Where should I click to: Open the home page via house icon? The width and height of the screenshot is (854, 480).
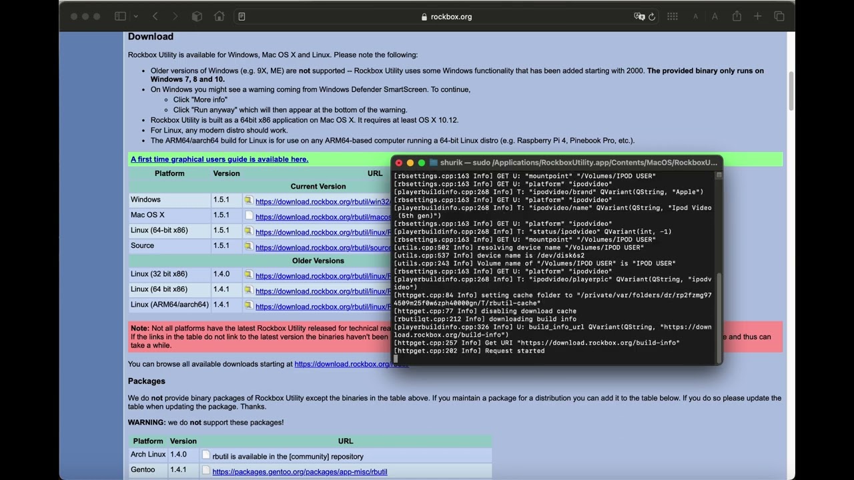[x=219, y=16]
